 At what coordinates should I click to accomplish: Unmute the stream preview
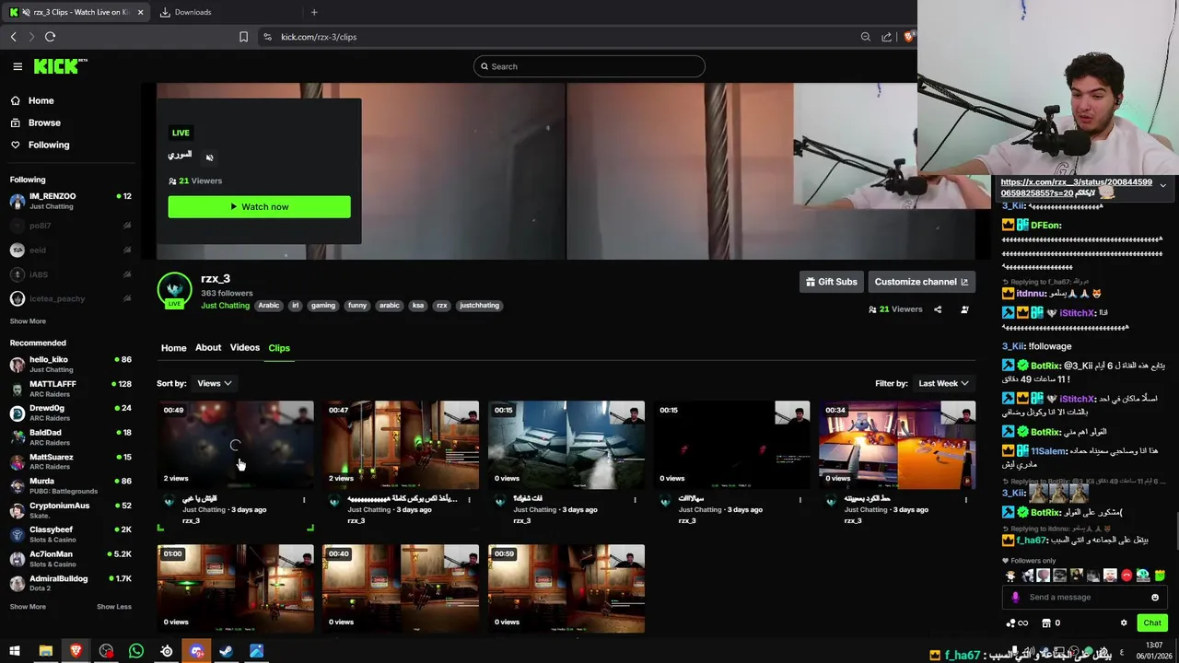pyautogui.click(x=209, y=157)
